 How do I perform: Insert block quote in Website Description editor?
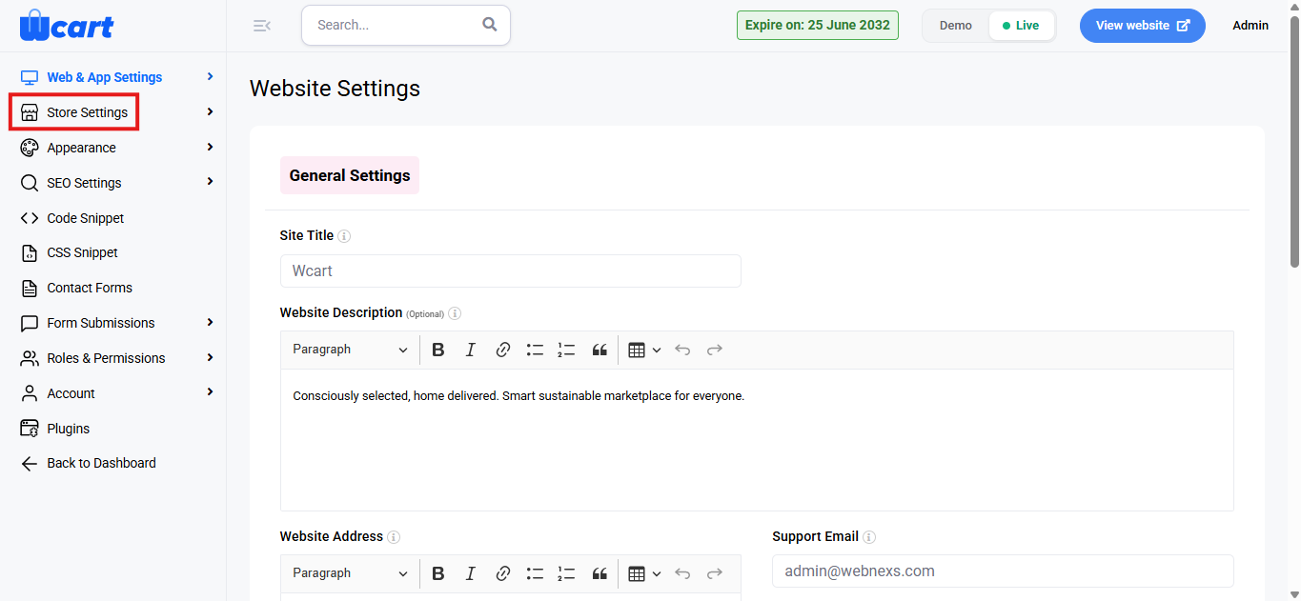[600, 350]
